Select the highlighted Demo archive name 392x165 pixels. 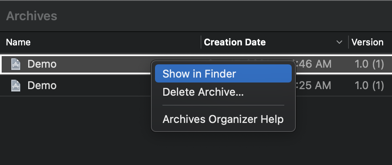point(42,64)
